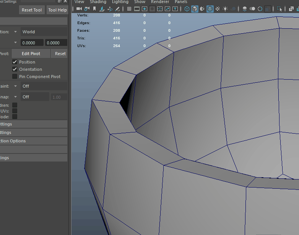
Task: Toggle the Tweak Mode checkbox
Action: point(15,117)
